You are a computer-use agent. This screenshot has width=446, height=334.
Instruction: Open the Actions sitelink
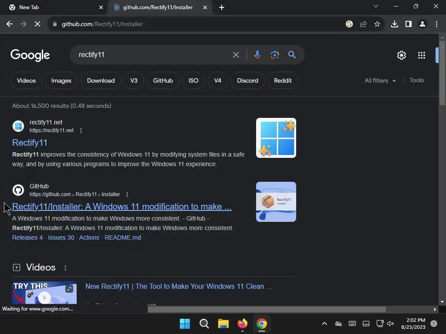(x=89, y=238)
